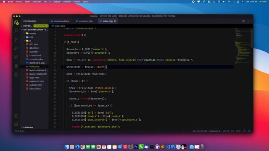Click the '1 SIN GUARDAR' unsaved badge
The image size is (269, 151).
pyautogui.click(x=41, y=26)
